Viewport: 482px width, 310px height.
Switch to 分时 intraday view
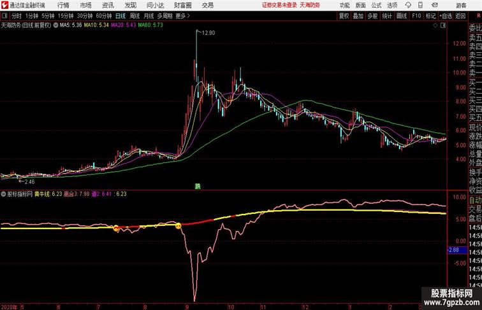[17, 16]
